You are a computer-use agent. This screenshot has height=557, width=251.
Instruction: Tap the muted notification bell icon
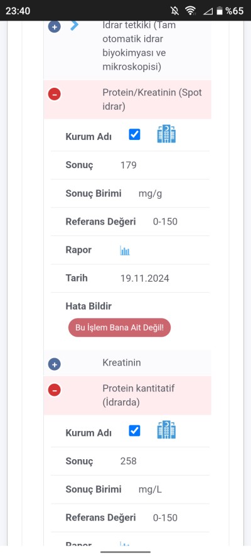tap(174, 11)
